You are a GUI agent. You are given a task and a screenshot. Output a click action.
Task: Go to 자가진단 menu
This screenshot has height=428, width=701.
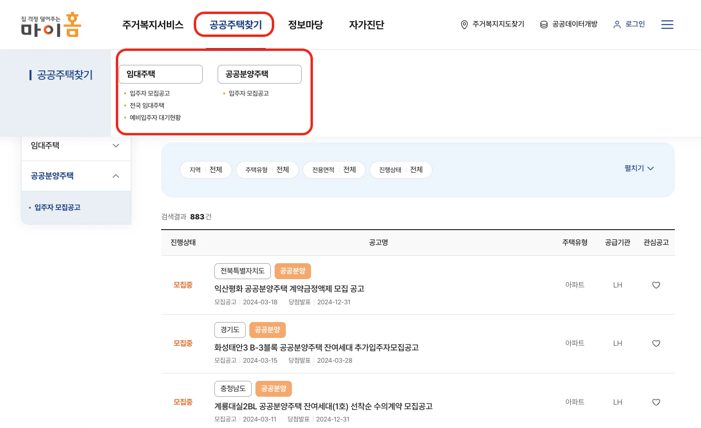pos(366,25)
